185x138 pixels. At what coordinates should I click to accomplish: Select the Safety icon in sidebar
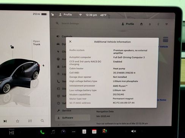tap(58, 103)
